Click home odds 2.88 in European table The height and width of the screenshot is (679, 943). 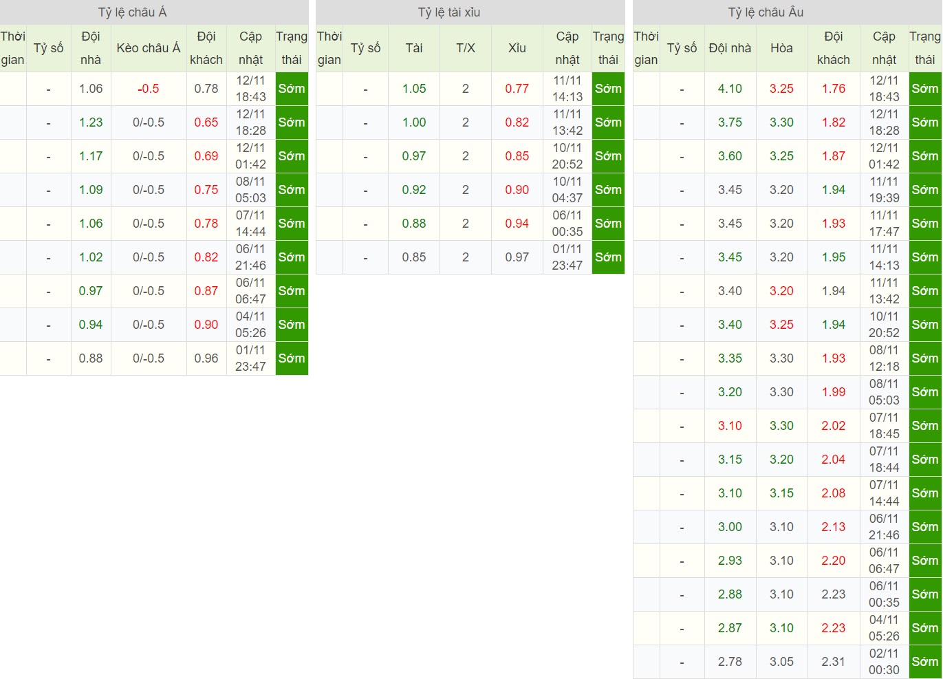tap(730, 594)
